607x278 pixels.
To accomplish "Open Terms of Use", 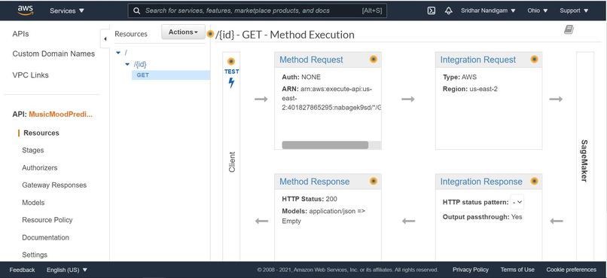I will coord(517,270).
